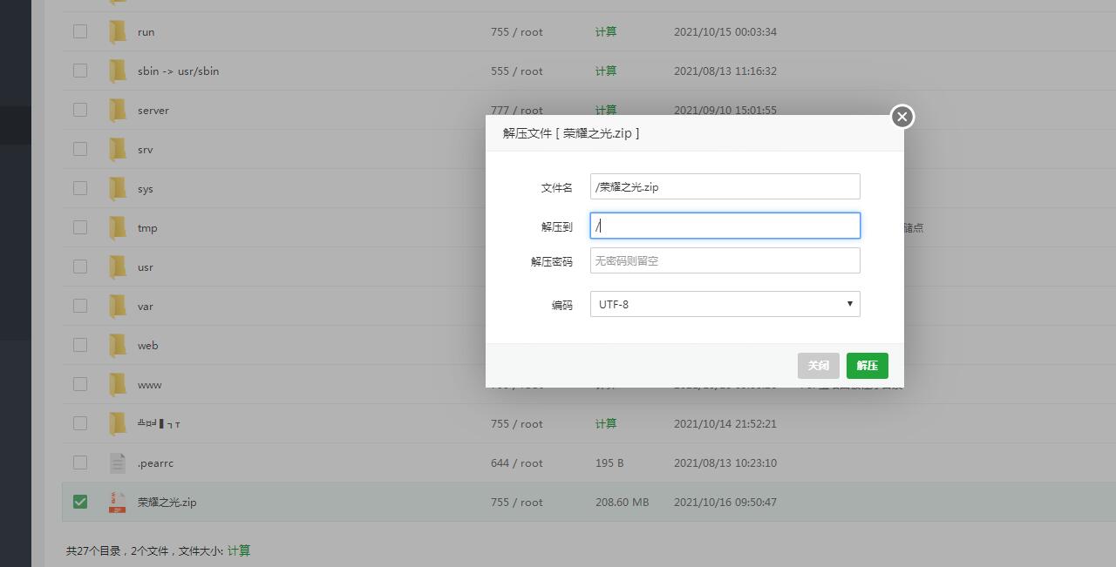Viewport: 1116px width, 567px height.
Task: Close the extract dialog with X icon
Action: pos(902,117)
